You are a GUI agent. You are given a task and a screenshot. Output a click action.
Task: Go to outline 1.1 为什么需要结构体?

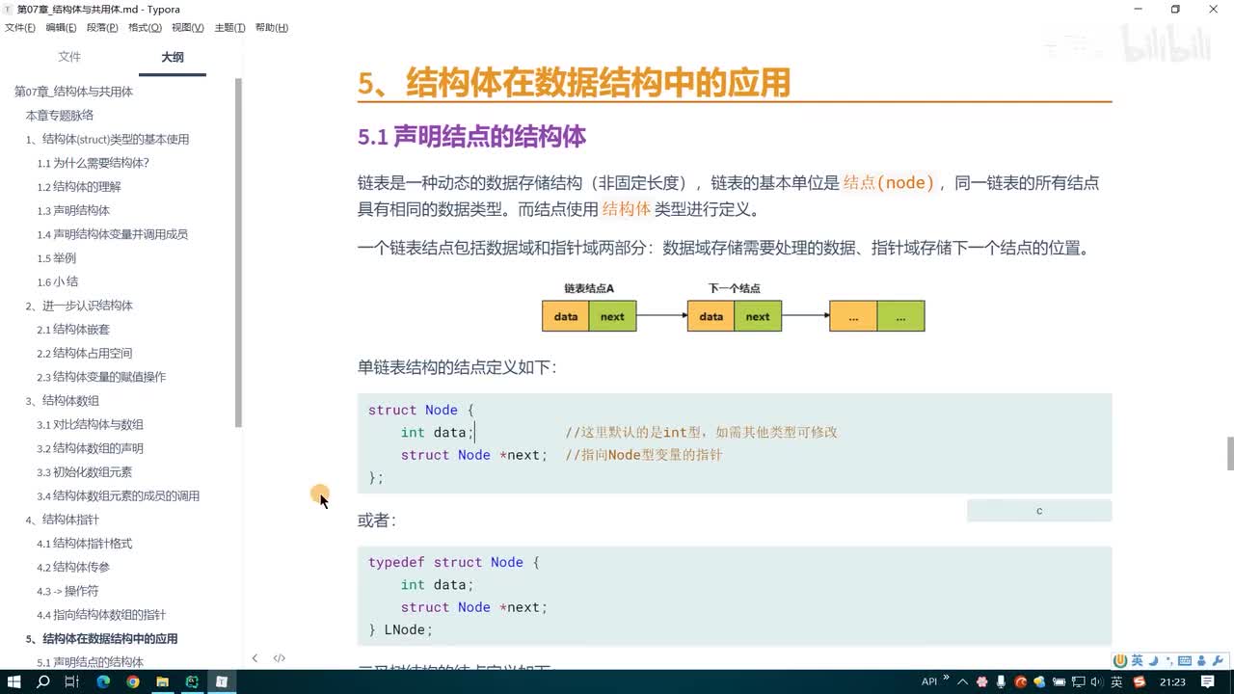pyautogui.click(x=93, y=163)
